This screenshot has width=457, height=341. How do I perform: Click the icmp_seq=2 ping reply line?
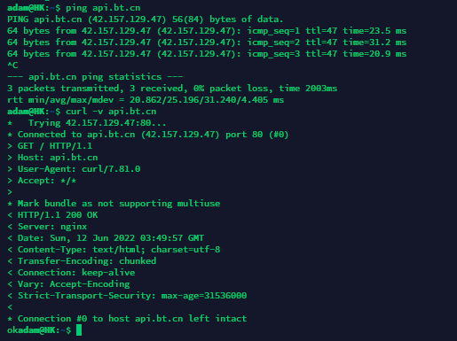coord(207,43)
